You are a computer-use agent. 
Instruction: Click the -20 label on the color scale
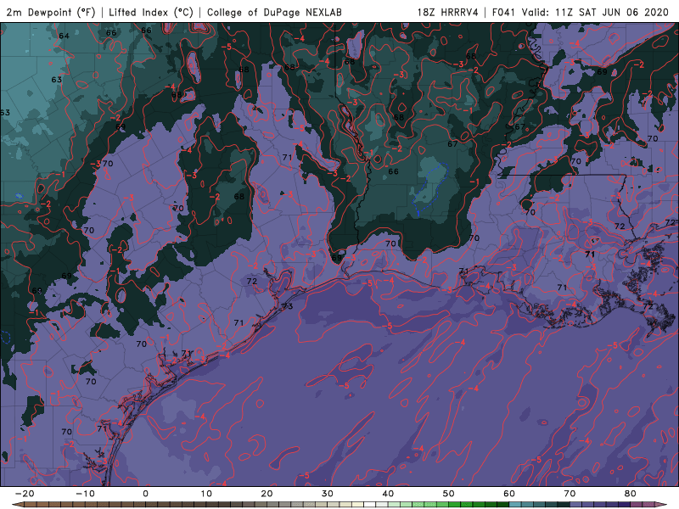pyautogui.click(x=25, y=494)
